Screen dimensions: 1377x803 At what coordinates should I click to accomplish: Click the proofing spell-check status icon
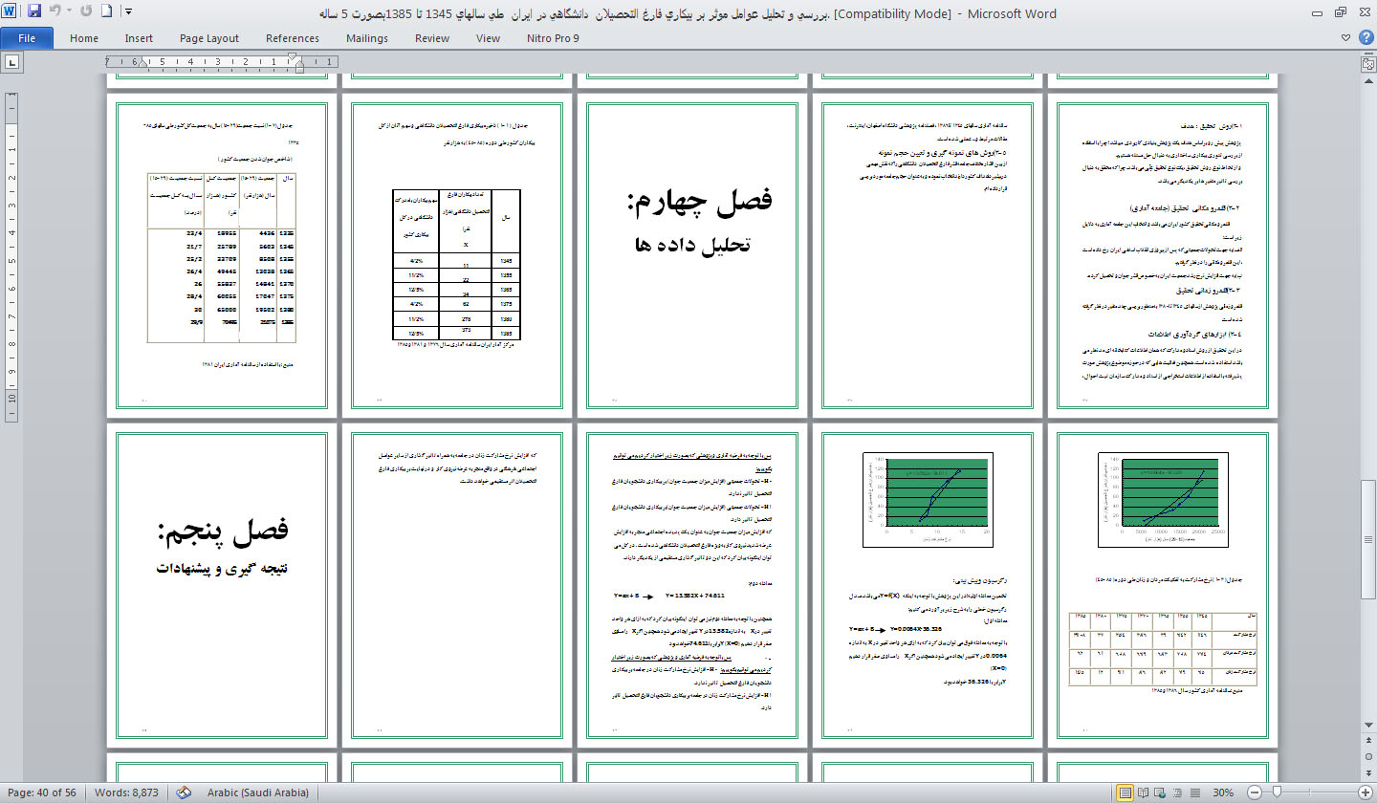click(x=185, y=792)
